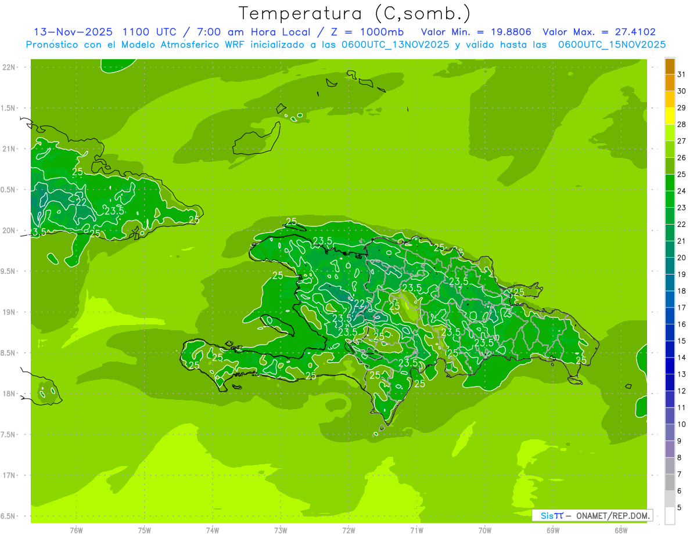The width and height of the screenshot is (697, 538).
Task: Click the 22N latitude axis label
Action: 9,67
